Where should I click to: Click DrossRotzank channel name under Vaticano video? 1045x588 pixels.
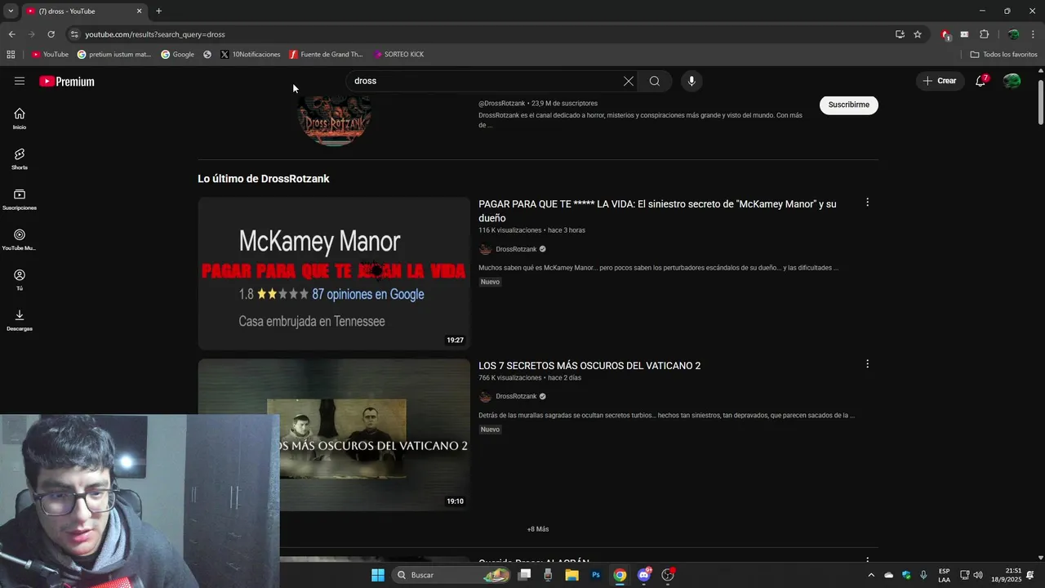pyautogui.click(x=516, y=396)
